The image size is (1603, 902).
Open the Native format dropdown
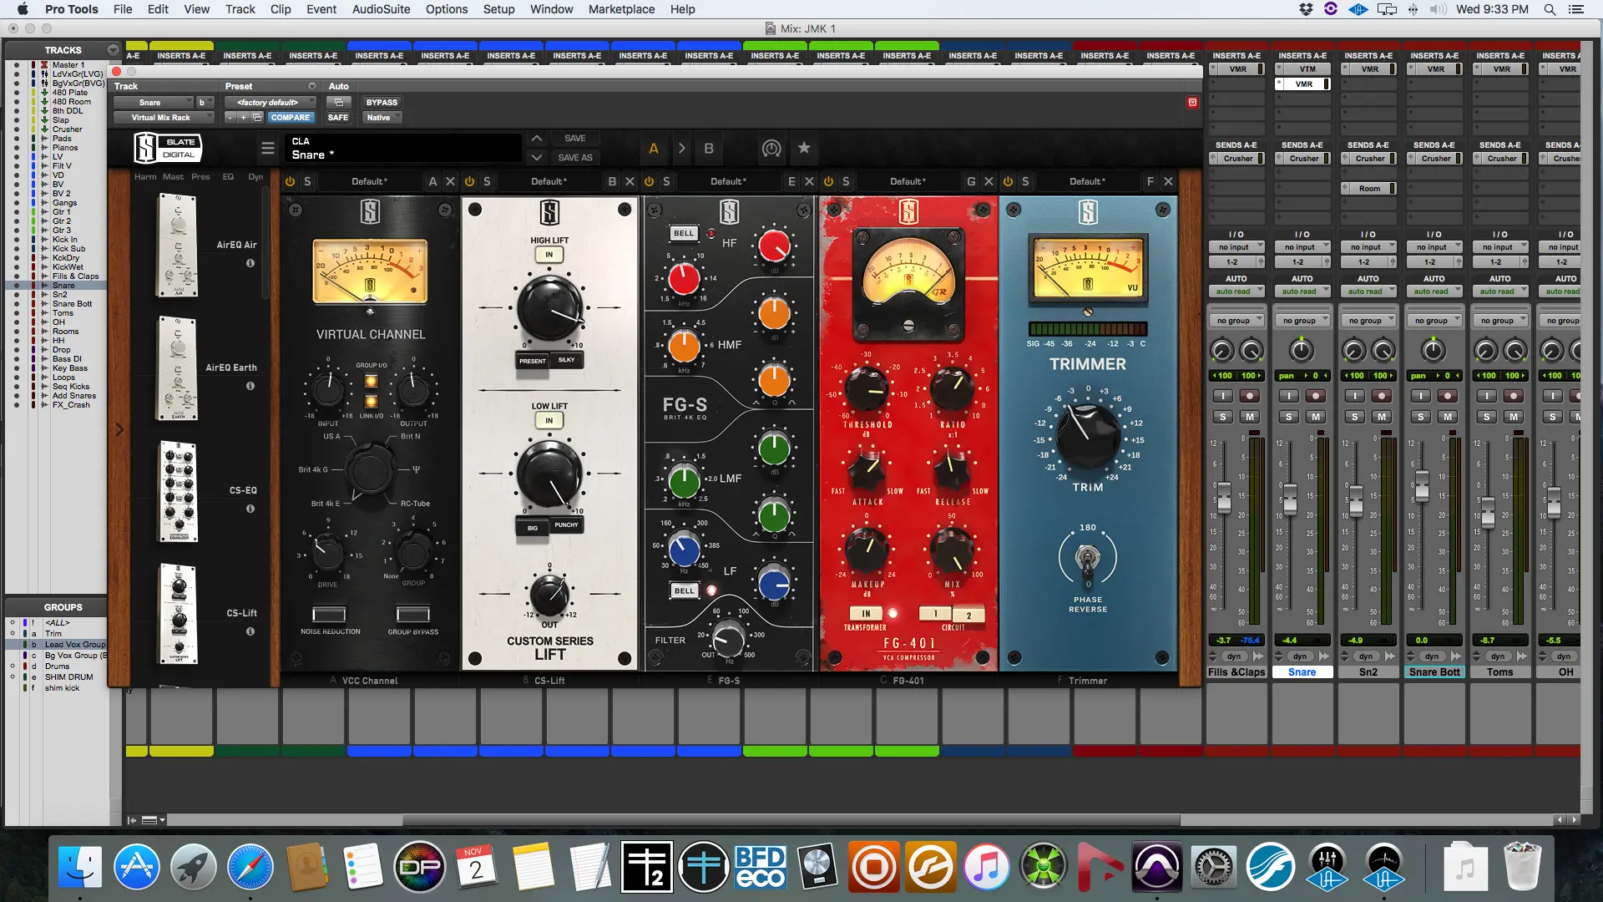[x=380, y=118]
